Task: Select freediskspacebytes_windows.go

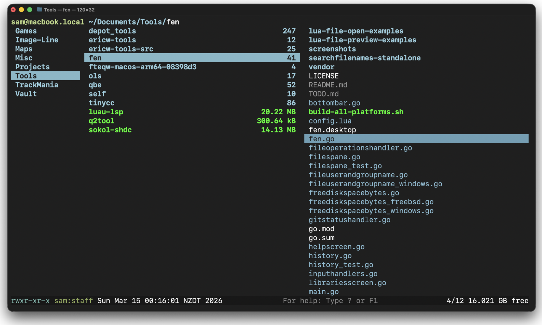Action: 371,211
